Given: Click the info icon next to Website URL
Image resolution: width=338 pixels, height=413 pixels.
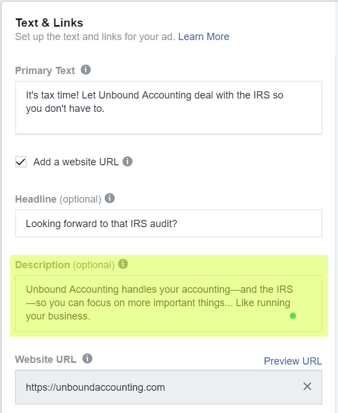Looking at the screenshot, I should [87, 358].
